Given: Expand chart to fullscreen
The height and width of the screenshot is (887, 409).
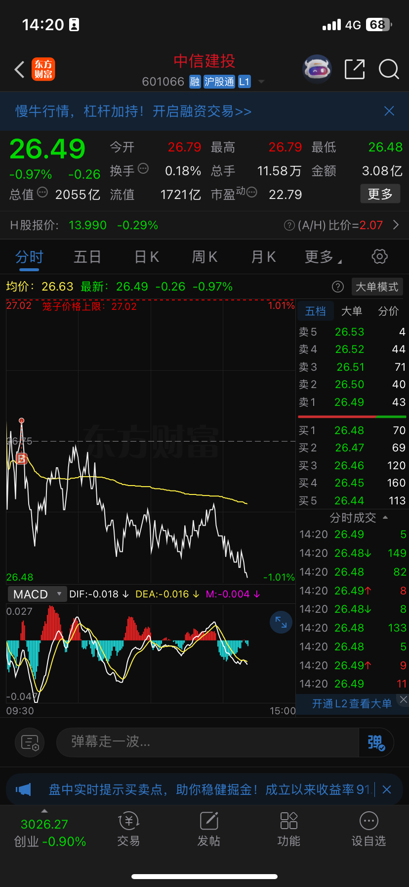Looking at the screenshot, I should point(281,622).
